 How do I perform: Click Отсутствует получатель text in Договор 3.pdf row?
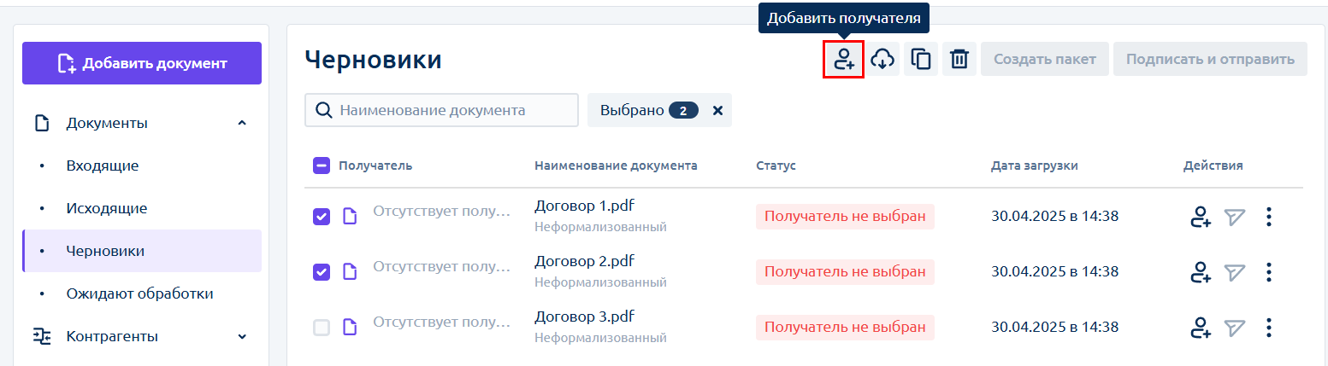tap(441, 322)
